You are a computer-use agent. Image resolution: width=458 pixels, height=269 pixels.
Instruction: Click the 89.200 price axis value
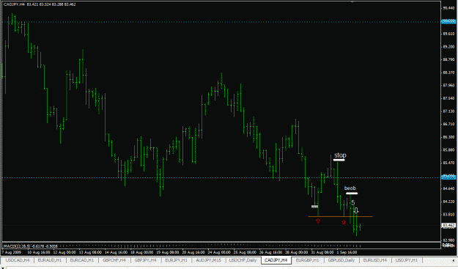(448, 47)
